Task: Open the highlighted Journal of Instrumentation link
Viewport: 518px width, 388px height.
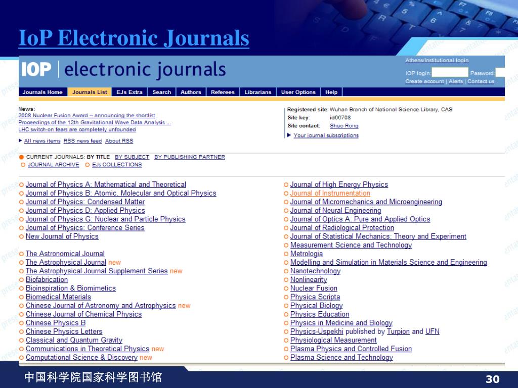Action: (330, 193)
